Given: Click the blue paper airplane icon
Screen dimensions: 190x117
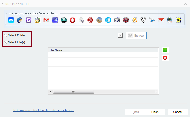Looking at the screenshot, I should coord(152,20).
